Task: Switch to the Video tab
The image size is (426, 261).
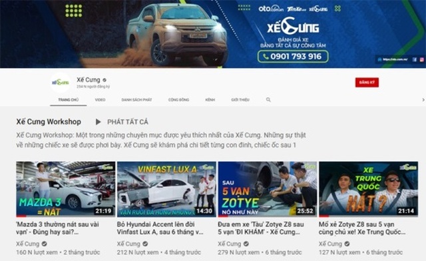Action: [100, 100]
